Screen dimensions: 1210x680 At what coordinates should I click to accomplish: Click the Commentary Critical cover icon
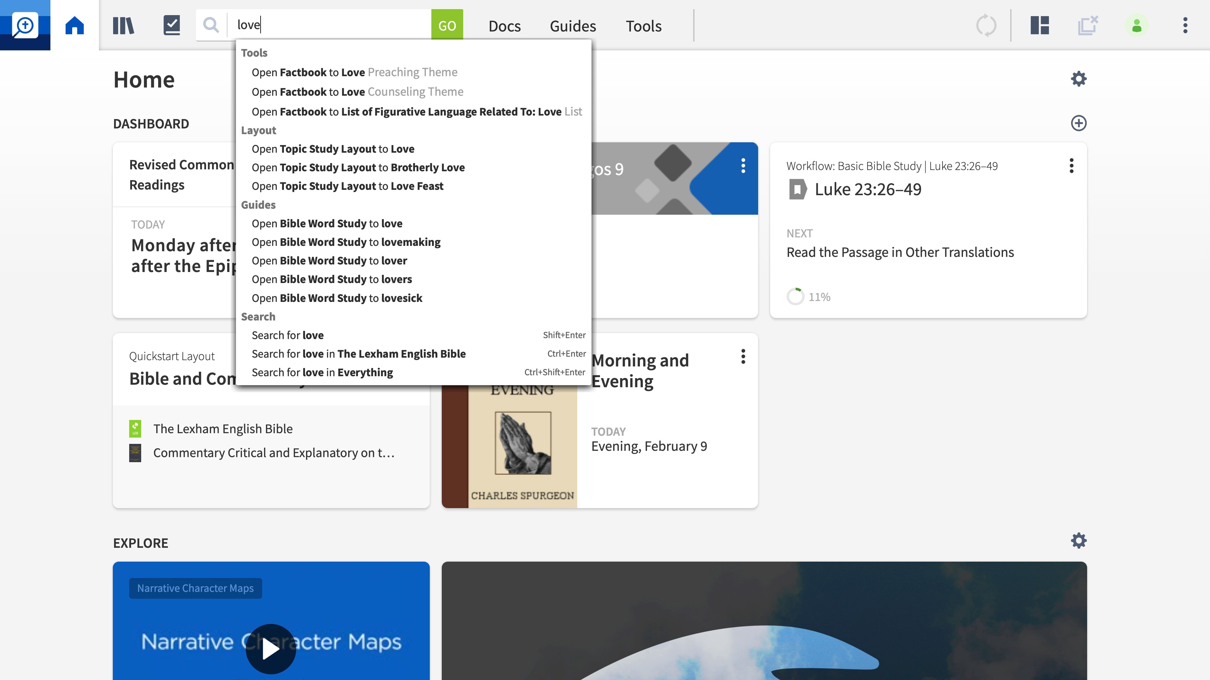coord(135,453)
